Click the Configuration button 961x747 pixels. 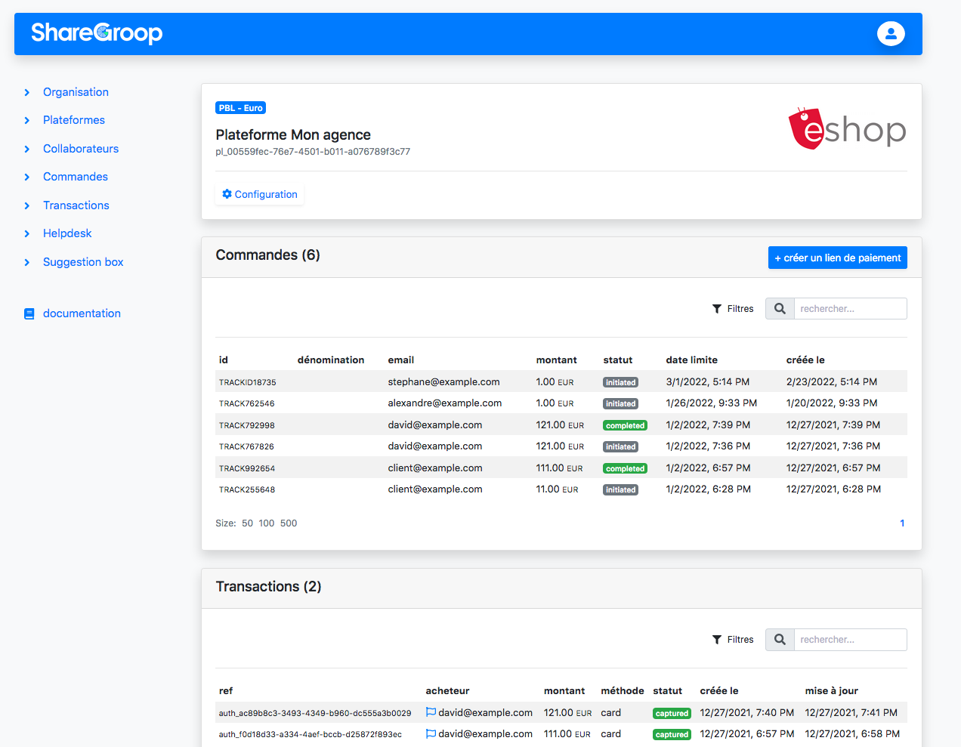click(x=260, y=194)
